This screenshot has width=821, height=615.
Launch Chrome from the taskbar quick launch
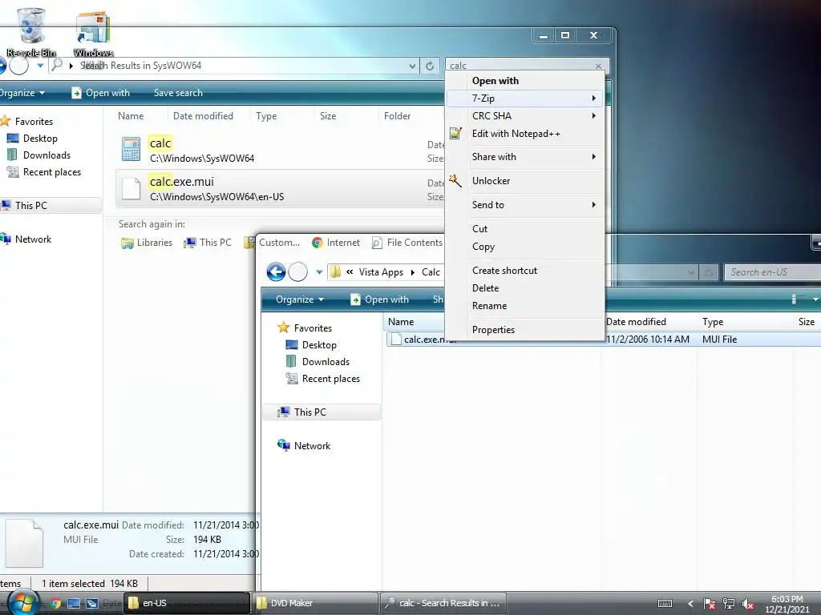pos(55,604)
